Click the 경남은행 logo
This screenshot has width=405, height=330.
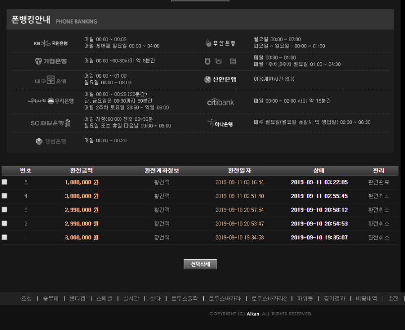(x=51, y=141)
